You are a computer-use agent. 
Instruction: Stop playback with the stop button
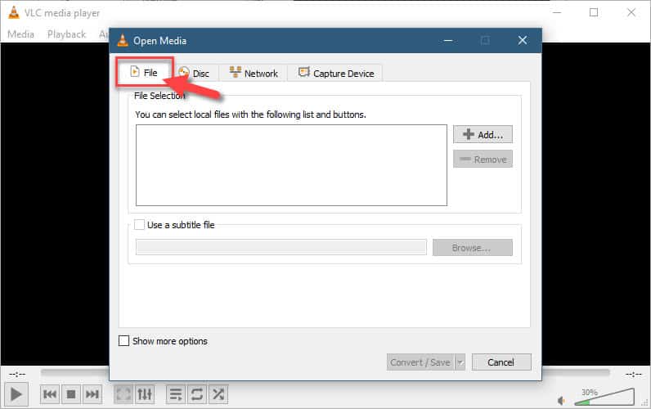(x=71, y=394)
